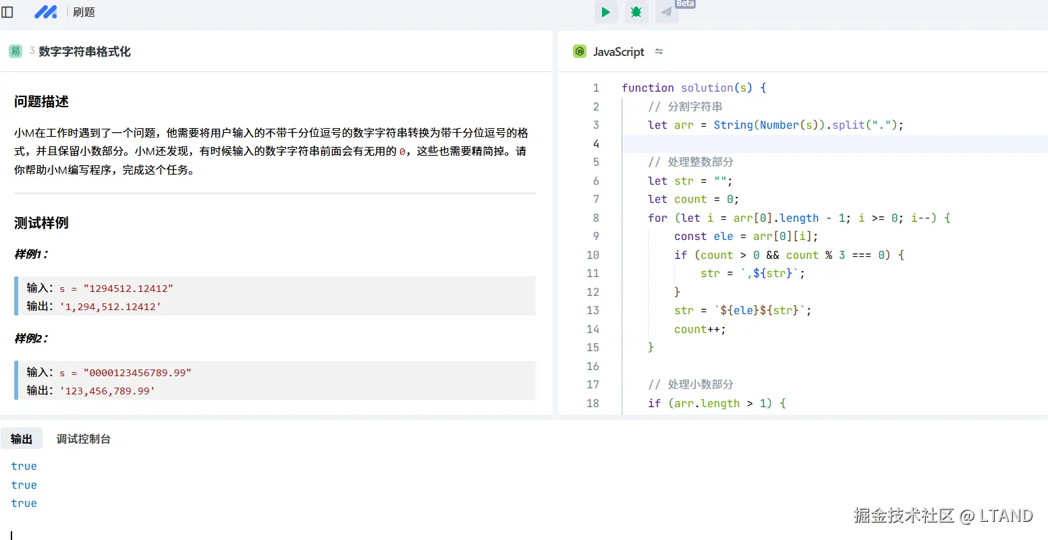Click the MarsCode logo in the header
The height and width of the screenshot is (540, 1048).
click(45, 11)
